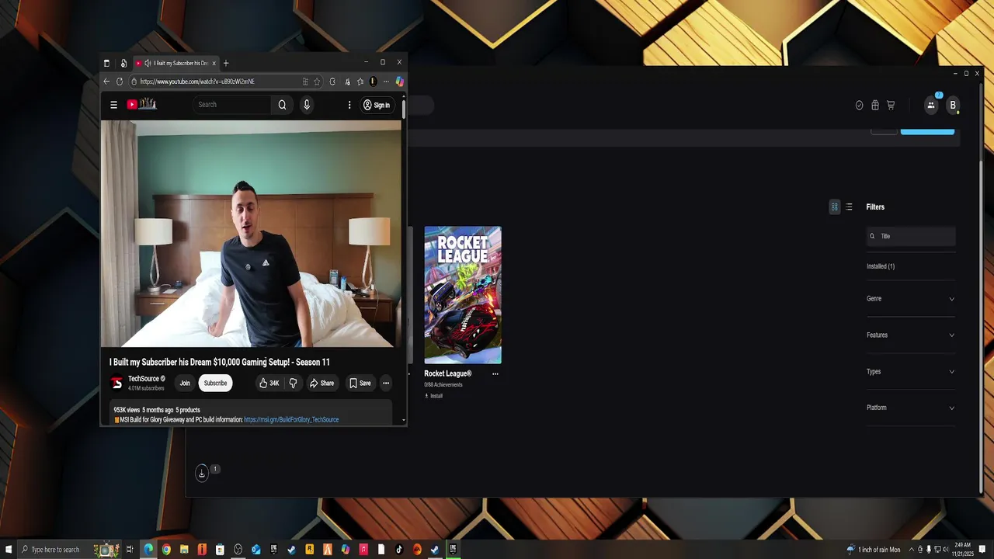Open Epic launcher downloads icon
Image resolution: width=994 pixels, height=559 pixels.
tap(202, 473)
